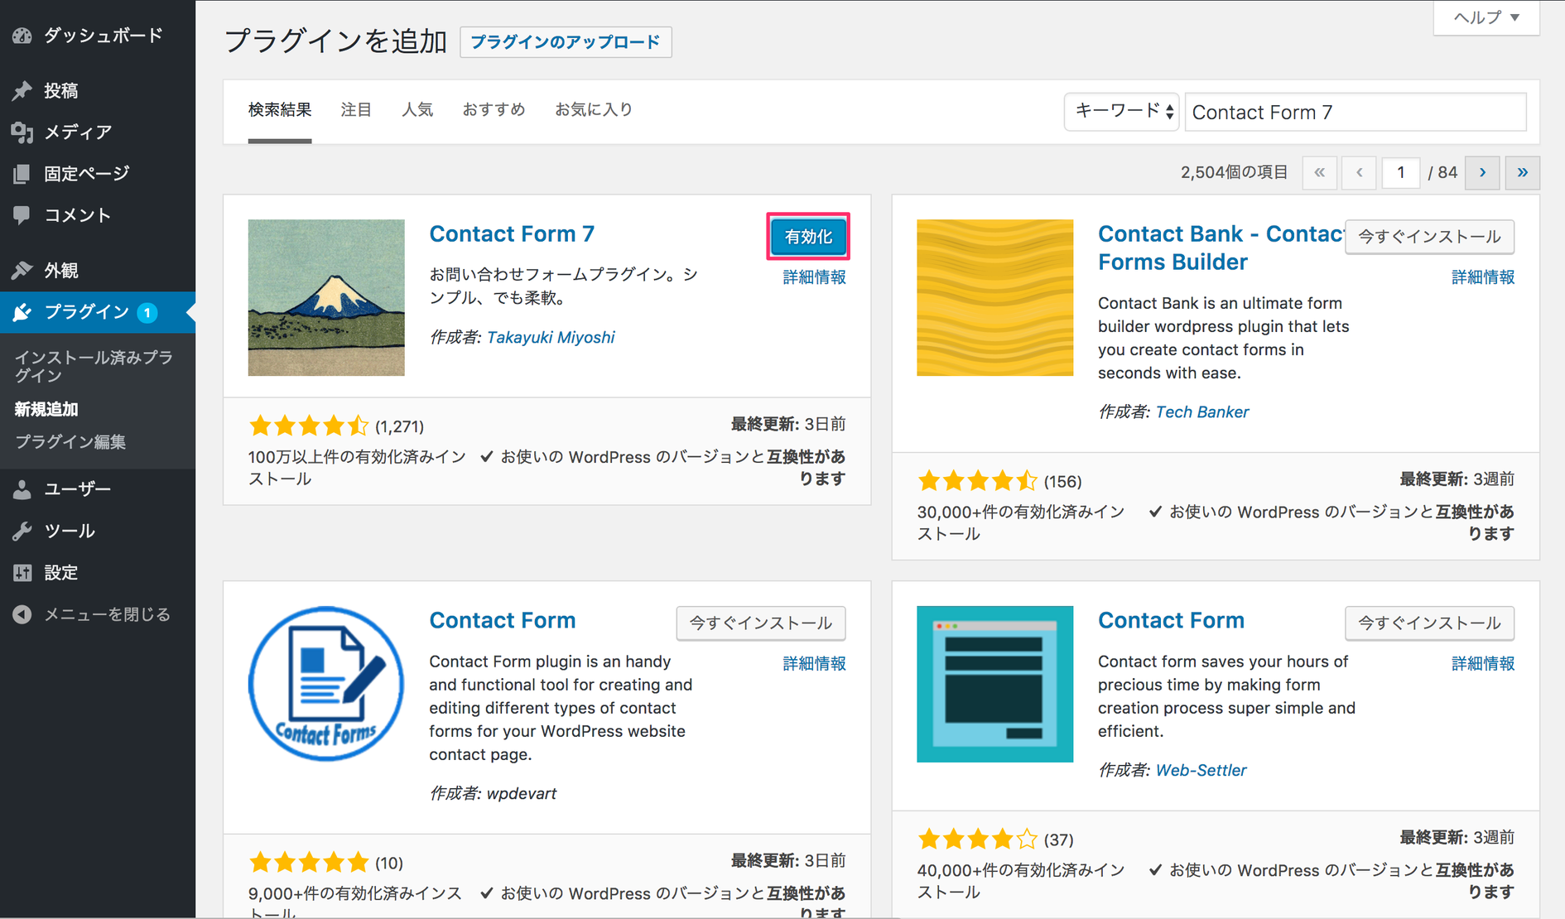Focus the plugin search field

(1356, 112)
